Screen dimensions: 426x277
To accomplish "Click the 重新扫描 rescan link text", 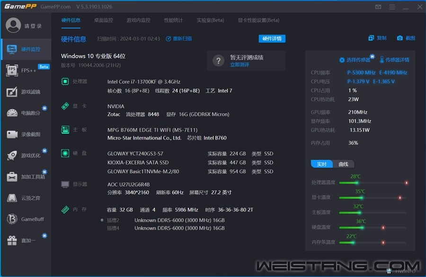I will [x=182, y=39].
